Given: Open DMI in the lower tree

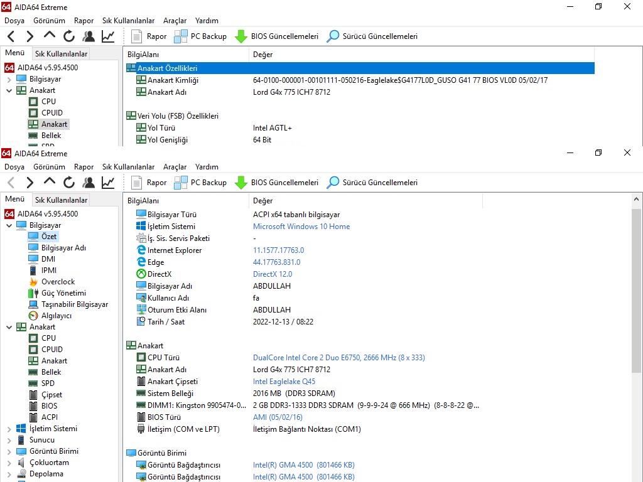Looking at the screenshot, I should [48, 259].
